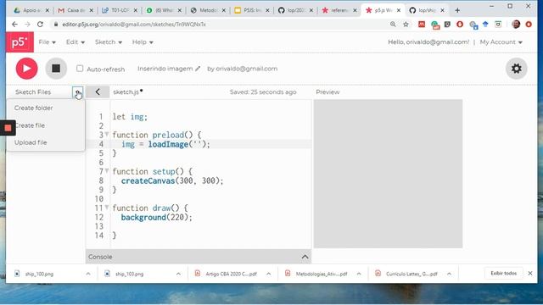This screenshot has height=305, width=543.
Task: Run the sketch with the play button
Action: coord(26,69)
